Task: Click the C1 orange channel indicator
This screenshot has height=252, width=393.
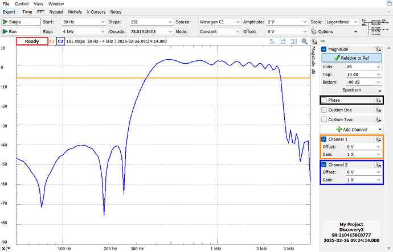Action: [x=52, y=42]
